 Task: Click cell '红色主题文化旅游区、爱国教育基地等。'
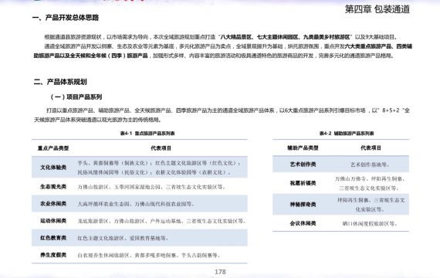point(123,238)
